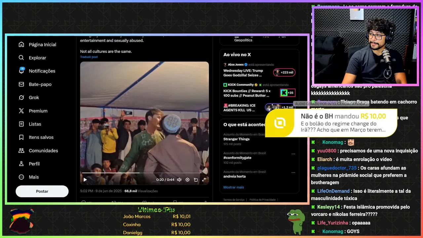Click Kick badge beside Eliarch
This screenshot has height=238, width=423.
tap(313, 159)
